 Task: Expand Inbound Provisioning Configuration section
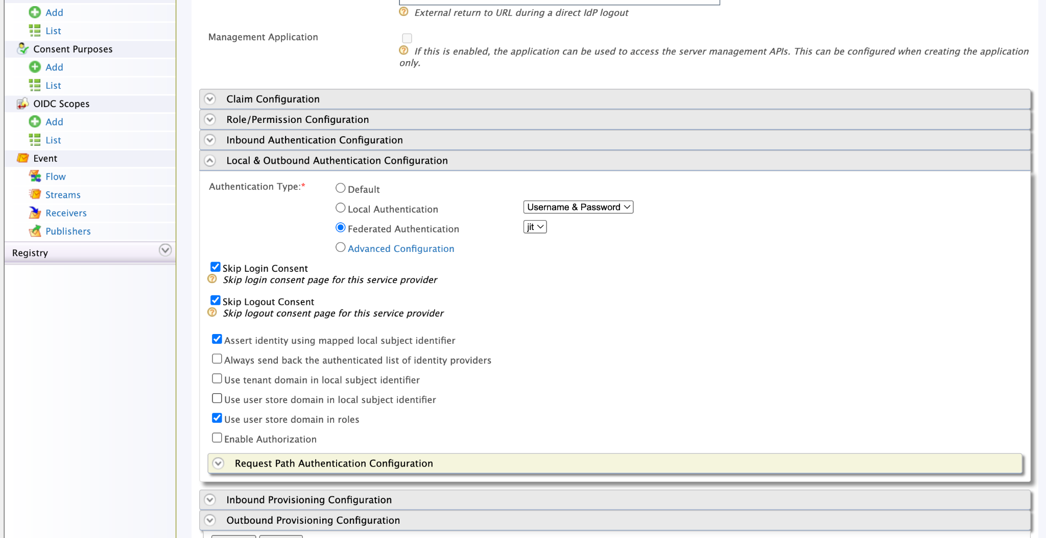615,500
